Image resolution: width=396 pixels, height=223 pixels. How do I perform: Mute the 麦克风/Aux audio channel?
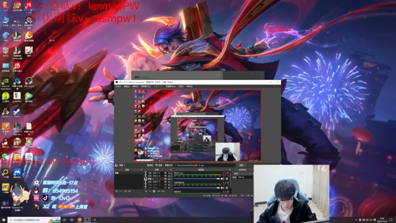pyautogui.click(x=222, y=179)
